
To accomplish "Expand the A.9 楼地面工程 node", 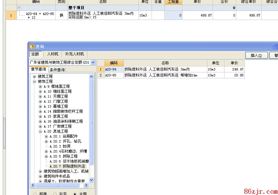I will (x=40, y=86).
